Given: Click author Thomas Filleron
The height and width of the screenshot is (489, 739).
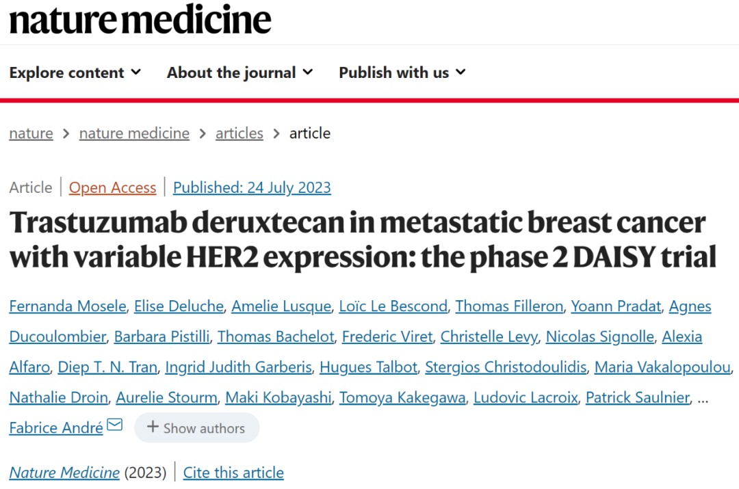Looking at the screenshot, I should [x=510, y=306].
